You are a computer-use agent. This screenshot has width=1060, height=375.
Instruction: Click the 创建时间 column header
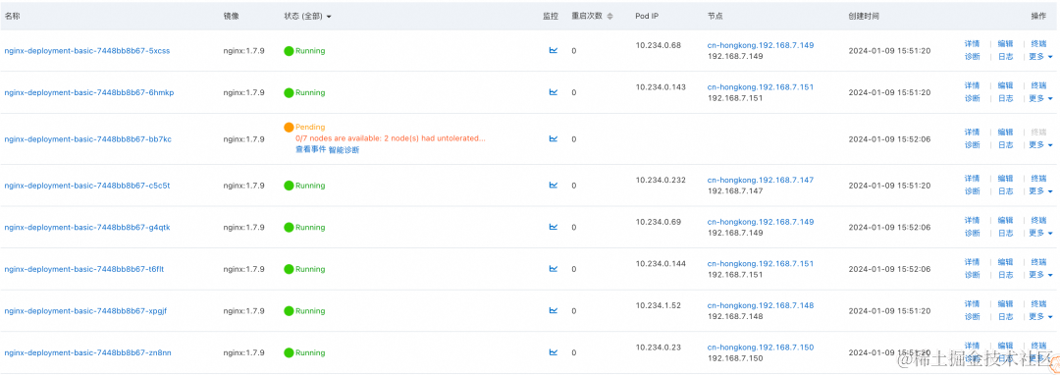pos(864,16)
